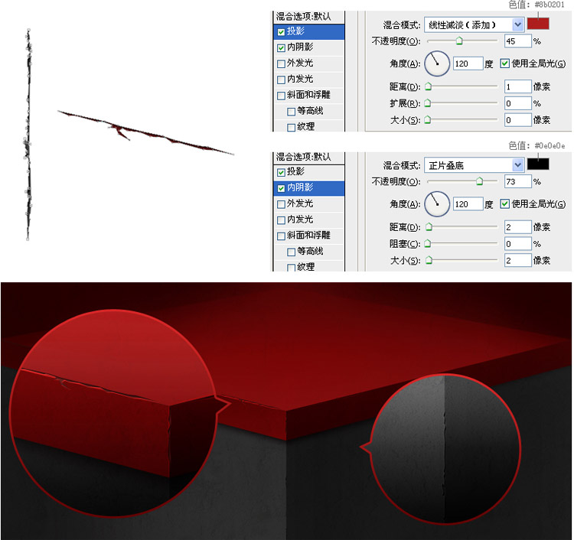Click the angle dial in Drop Shadow settings
The width and height of the screenshot is (574, 540).
[x=437, y=63]
